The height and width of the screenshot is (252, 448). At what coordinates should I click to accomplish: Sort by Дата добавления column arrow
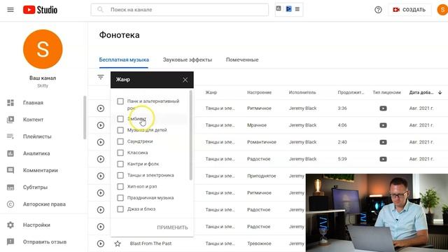pyautogui.click(x=440, y=92)
